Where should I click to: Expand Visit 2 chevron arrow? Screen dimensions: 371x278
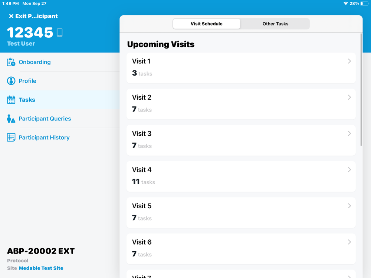pos(349,97)
